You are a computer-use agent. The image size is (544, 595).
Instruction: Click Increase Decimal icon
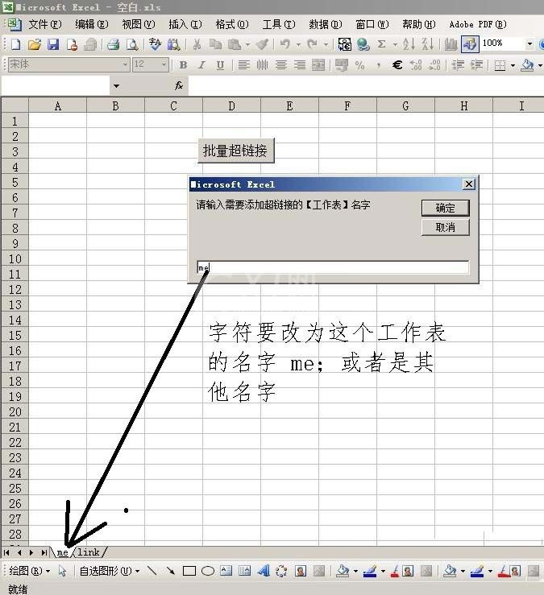pos(416,65)
